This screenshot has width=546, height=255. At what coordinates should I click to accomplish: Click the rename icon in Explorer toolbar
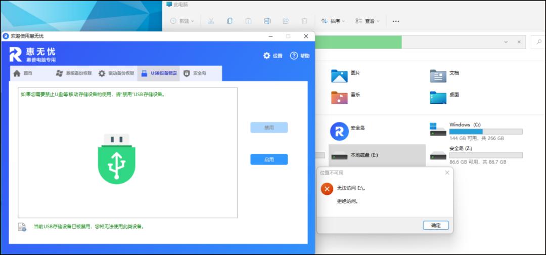267,21
